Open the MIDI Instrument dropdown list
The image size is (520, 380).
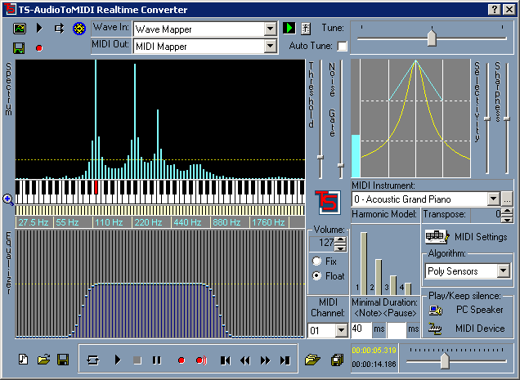coord(493,199)
